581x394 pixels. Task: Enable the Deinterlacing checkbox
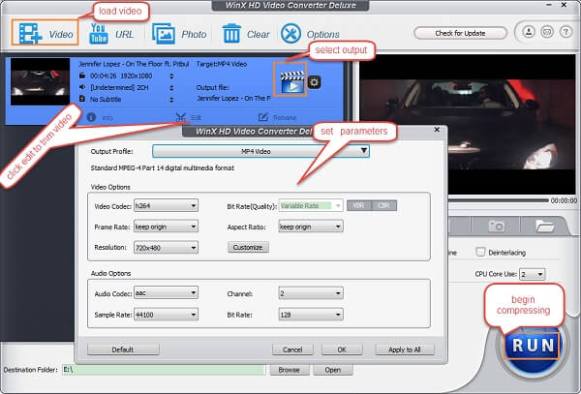(x=480, y=252)
